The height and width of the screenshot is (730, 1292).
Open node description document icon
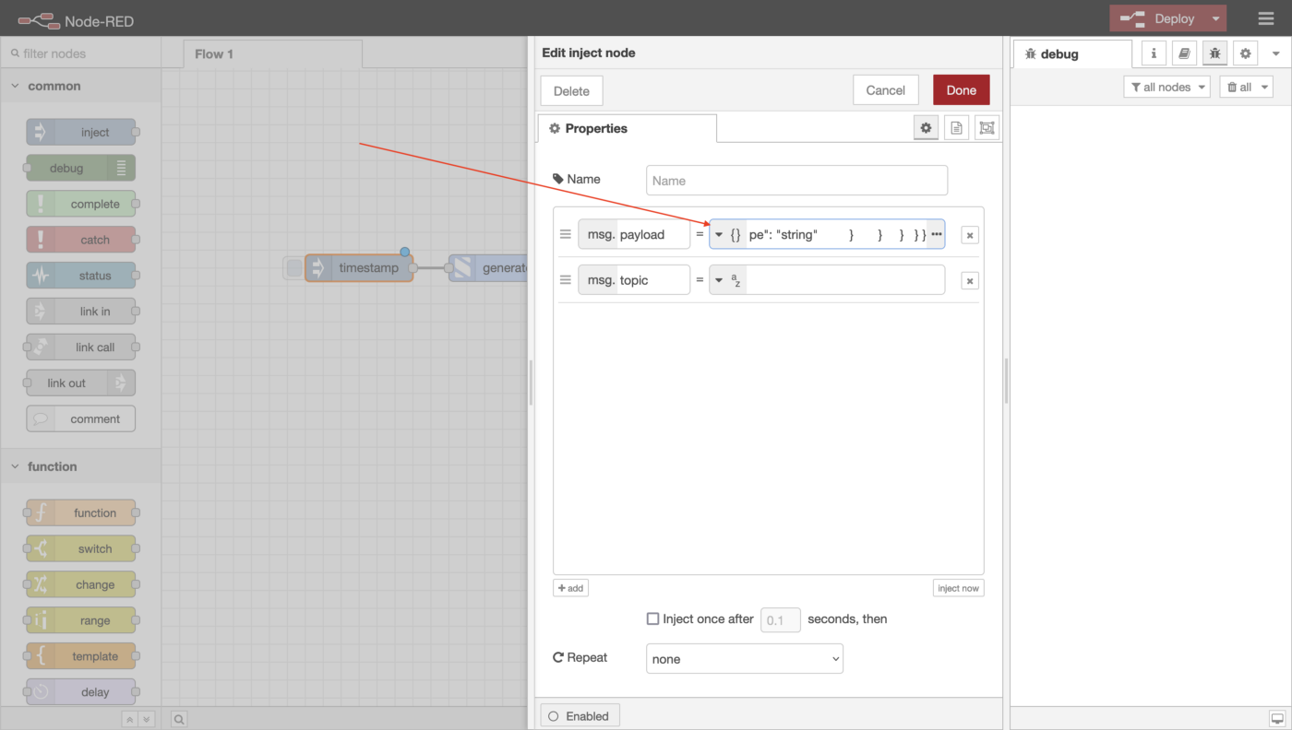pos(956,128)
